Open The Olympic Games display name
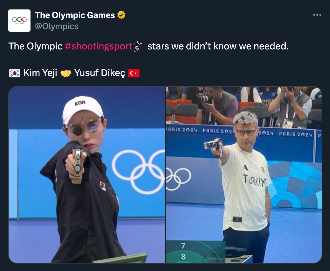Image resolution: width=330 pixels, height=271 pixels. (x=75, y=15)
